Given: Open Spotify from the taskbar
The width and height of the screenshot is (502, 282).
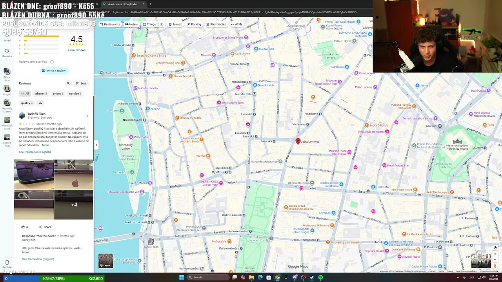Looking at the screenshot, I should pyautogui.click(x=320, y=277).
